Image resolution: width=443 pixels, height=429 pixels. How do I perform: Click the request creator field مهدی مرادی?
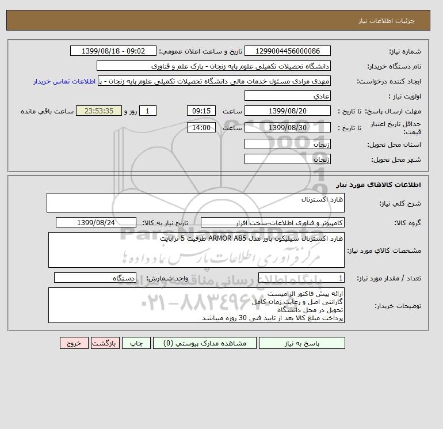click(x=214, y=81)
